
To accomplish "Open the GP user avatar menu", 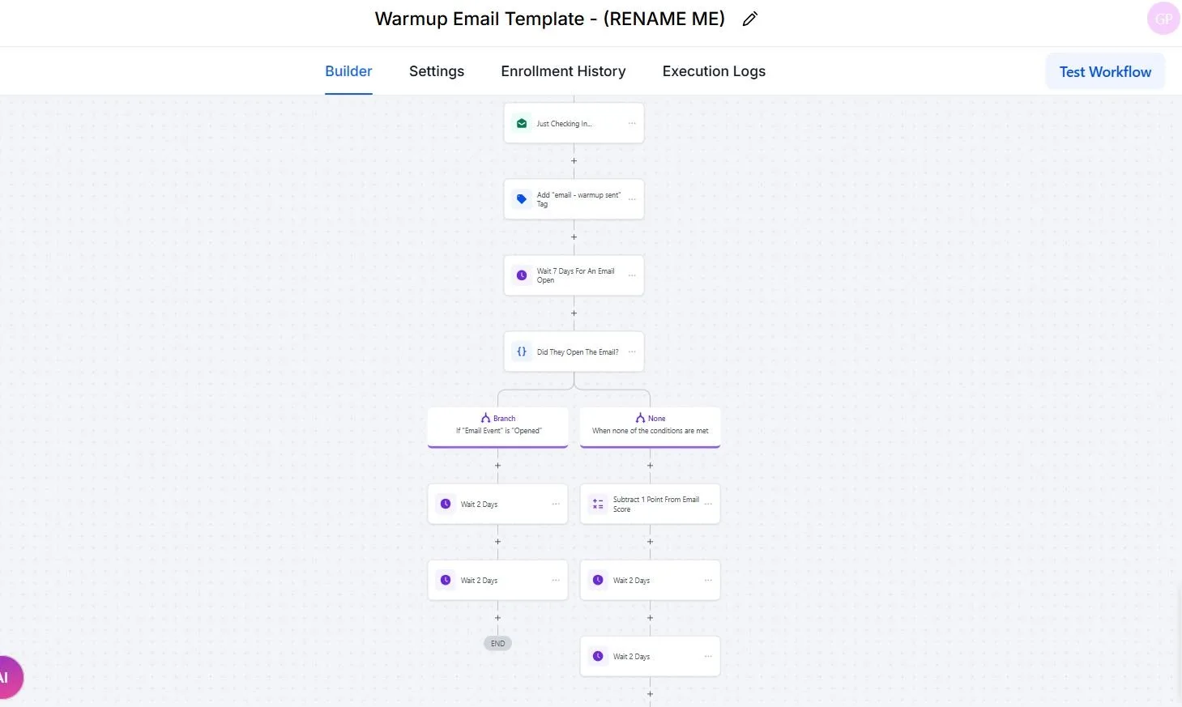I will [1163, 19].
